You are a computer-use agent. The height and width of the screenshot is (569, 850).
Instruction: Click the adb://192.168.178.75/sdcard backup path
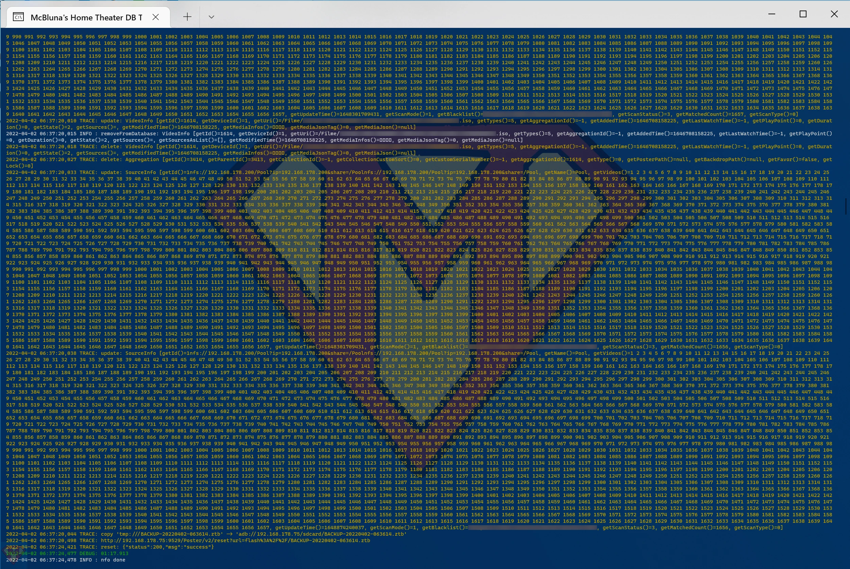(321, 534)
